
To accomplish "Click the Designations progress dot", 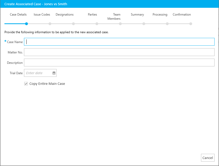I will [73, 24].
